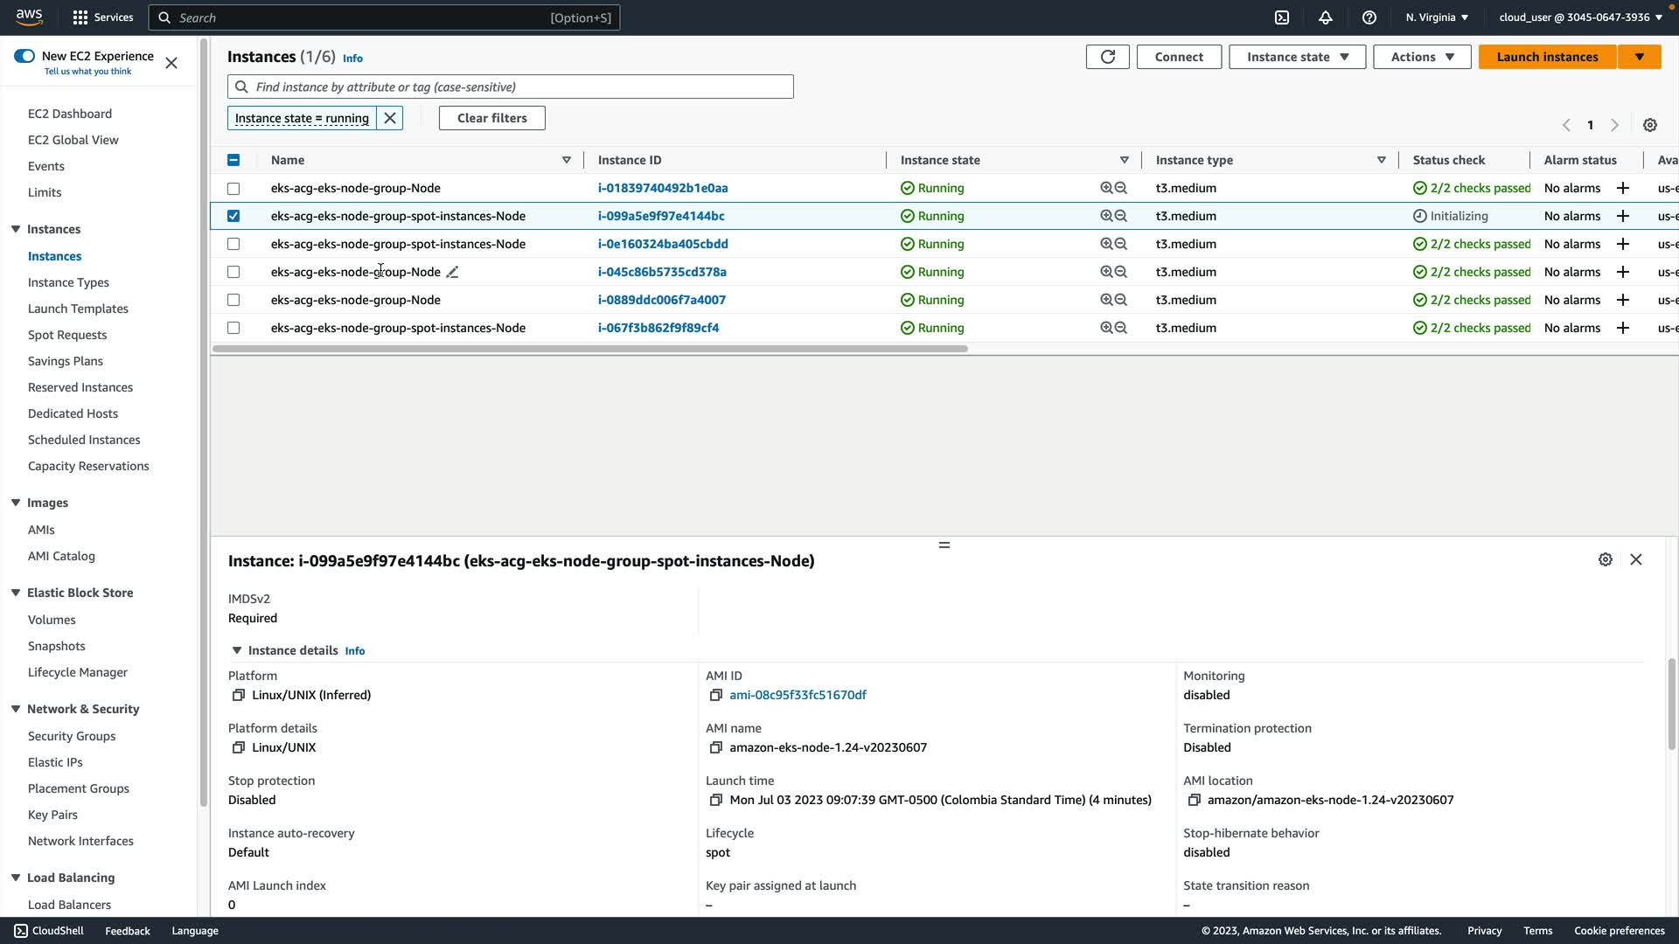
Task: Collapse the Instance details section
Action: point(236,650)
